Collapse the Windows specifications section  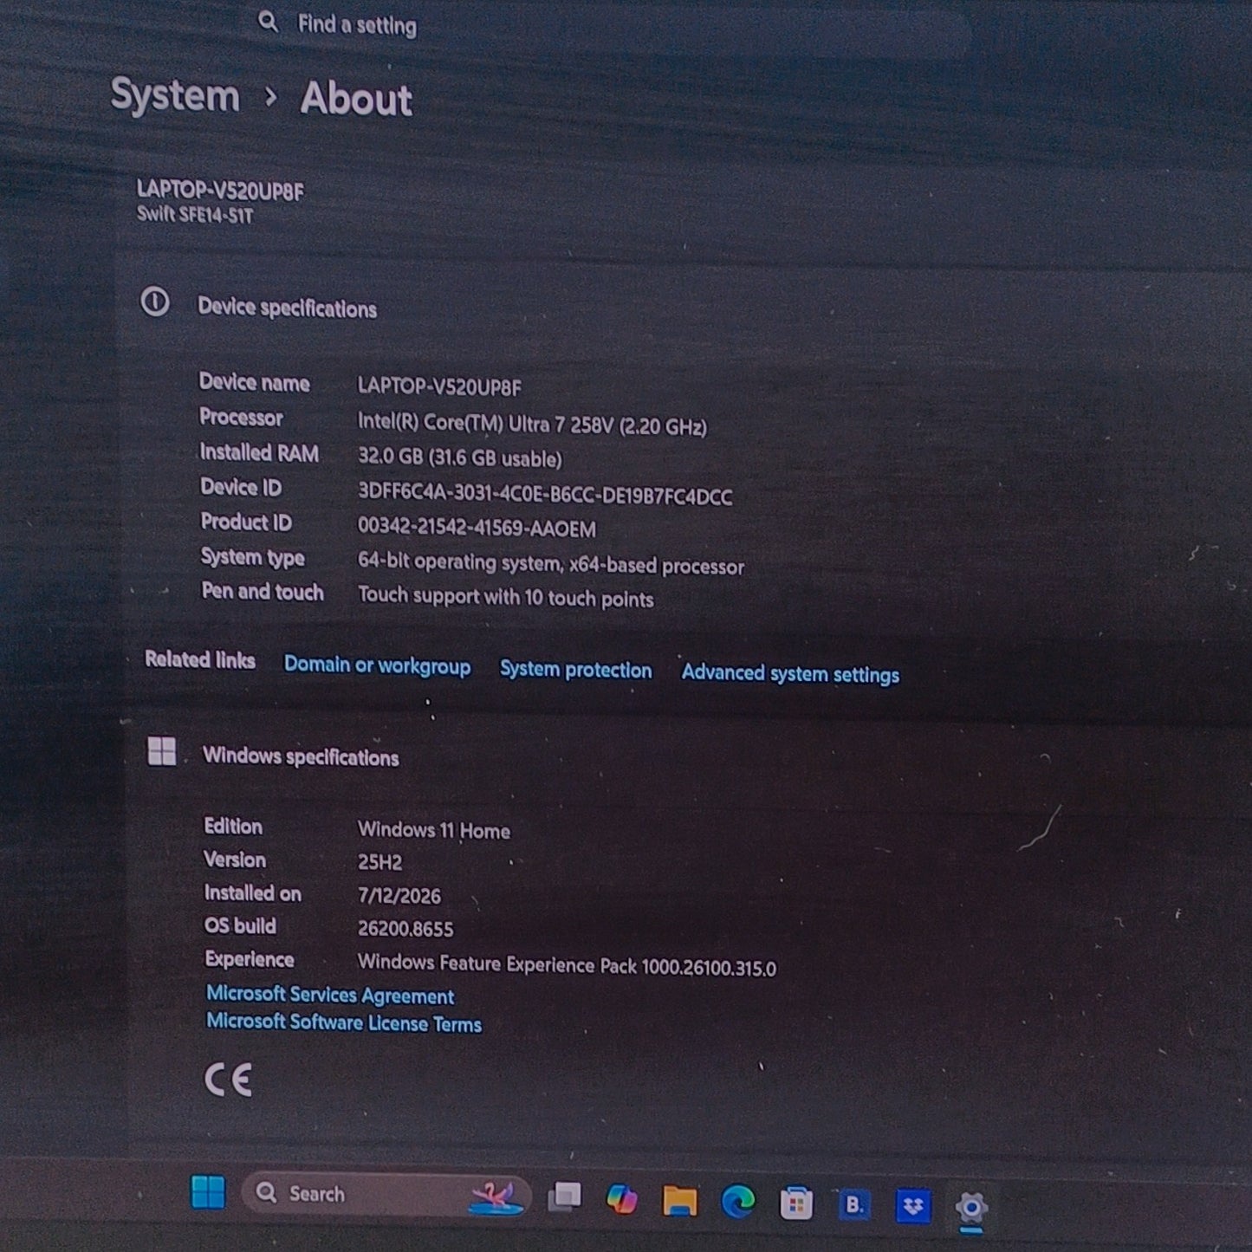[273, 756]
